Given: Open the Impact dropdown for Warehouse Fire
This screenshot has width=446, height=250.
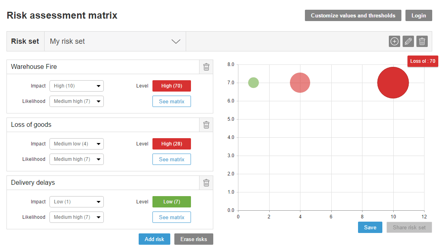Looking at the screenshot, I should (76, 85).
